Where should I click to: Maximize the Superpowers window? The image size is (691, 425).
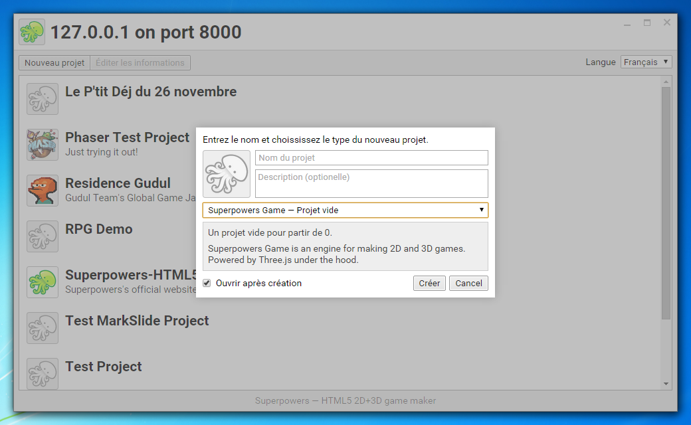647,23
